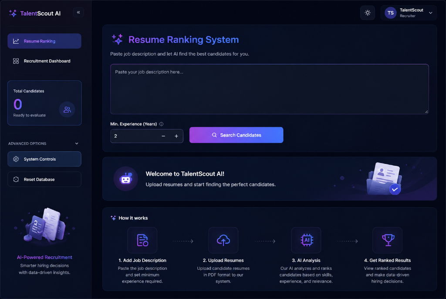
Task: Click the TS profile avatar
Action: pos(390,13)
